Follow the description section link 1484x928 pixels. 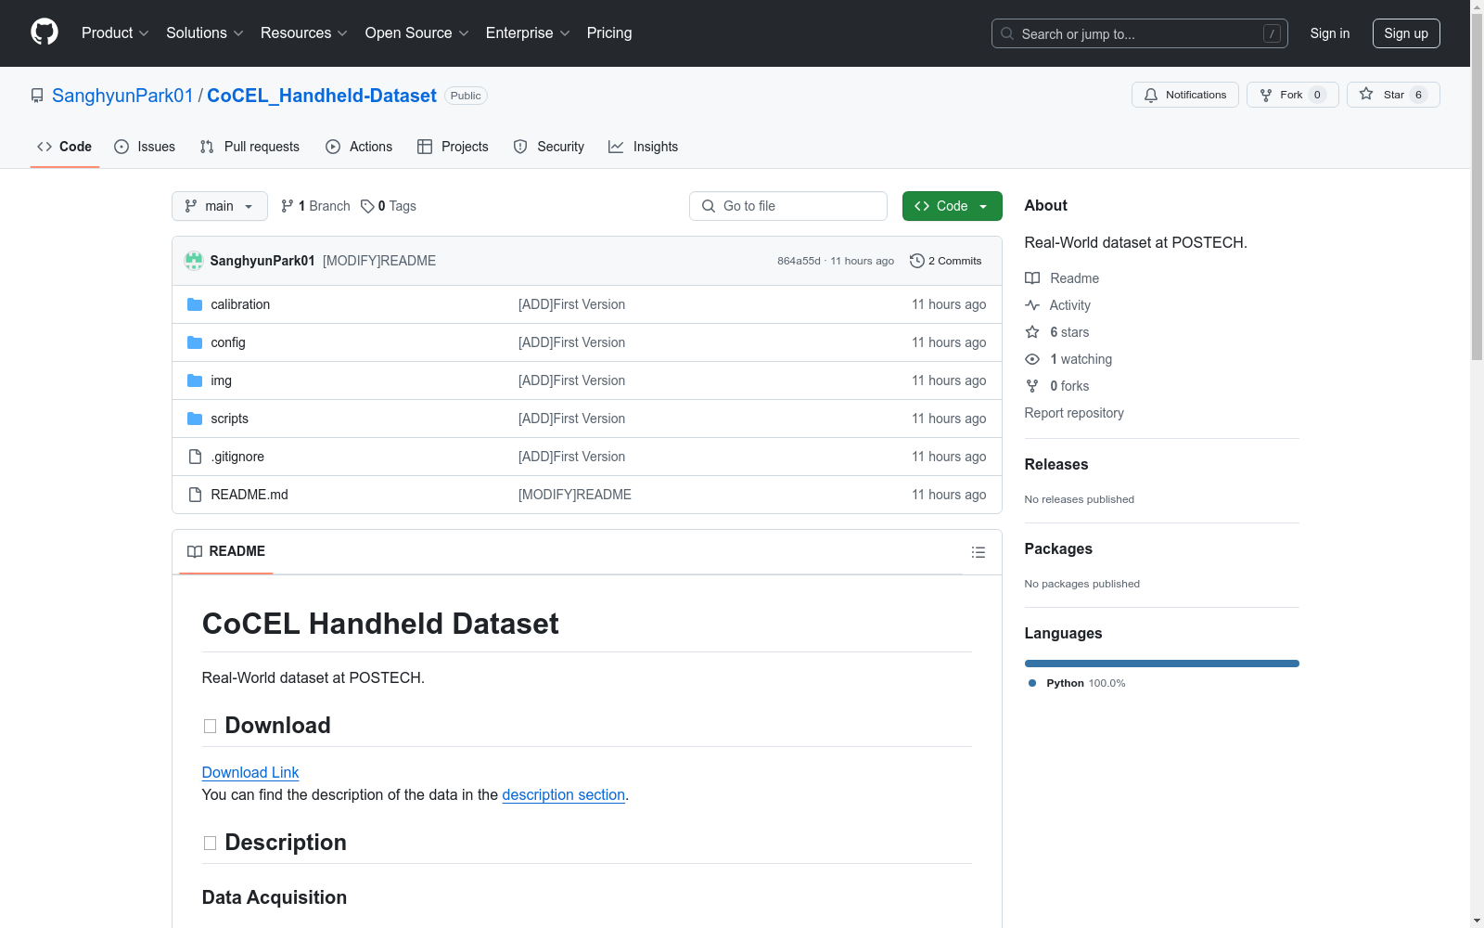(564, 794)
